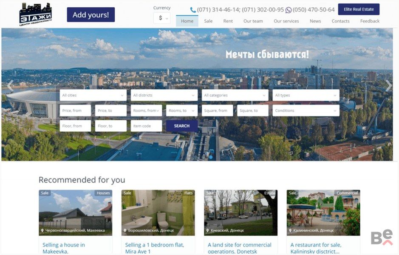The height and width of the screenshot is (255, 399).
Task: Click the WhatsApp icon next to (050) 470-50-64
Action: 288,10
